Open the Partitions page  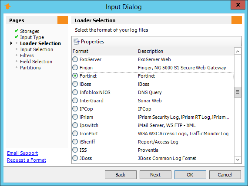(30, 68)
